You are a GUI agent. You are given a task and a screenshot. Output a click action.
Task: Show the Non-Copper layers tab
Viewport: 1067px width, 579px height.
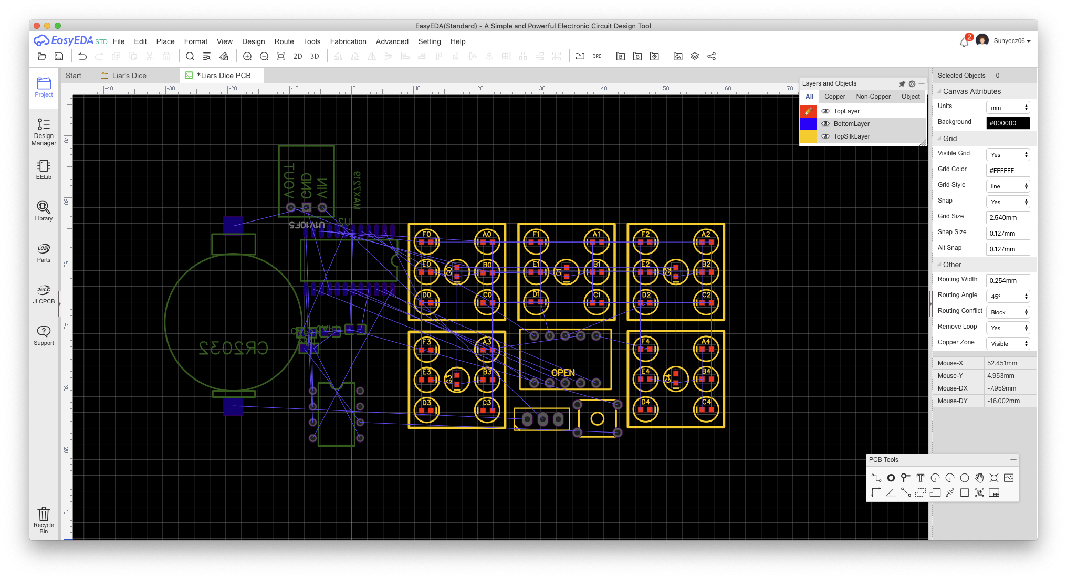pyautogui.click(x=873, y=97)
